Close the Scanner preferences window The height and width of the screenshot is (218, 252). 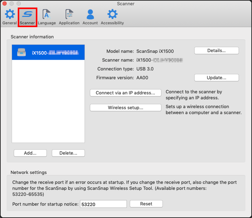pos(5,3)
